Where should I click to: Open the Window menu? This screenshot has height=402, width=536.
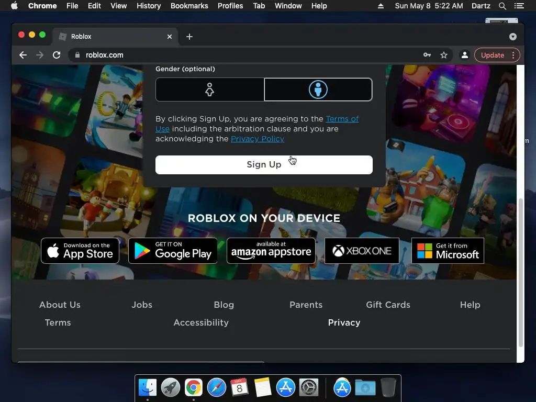[288, 6]
